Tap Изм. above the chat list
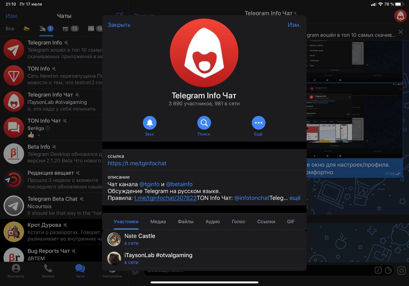409x286 pixels. click(12, 16)
